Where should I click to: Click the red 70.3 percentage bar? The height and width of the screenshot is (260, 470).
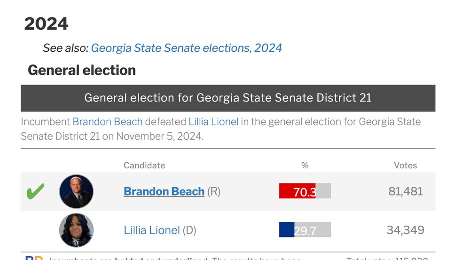click(298, 191)
